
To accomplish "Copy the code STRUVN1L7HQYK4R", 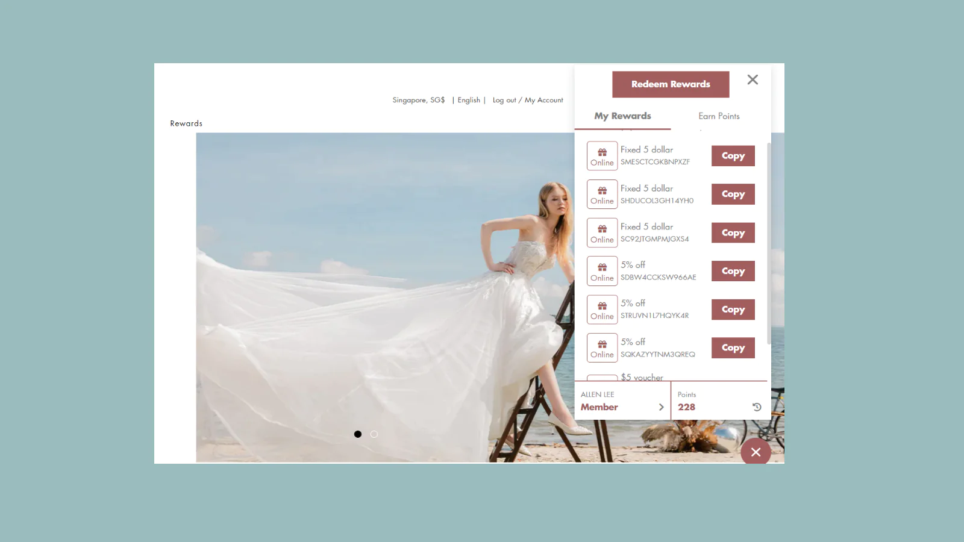I will click(733, 310).
